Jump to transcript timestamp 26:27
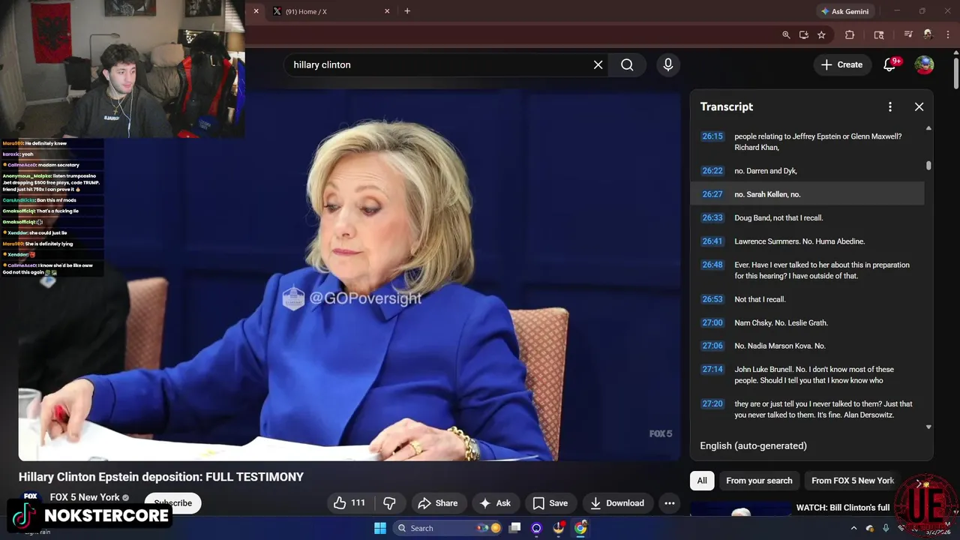The image size is (960, 540). 712,194
